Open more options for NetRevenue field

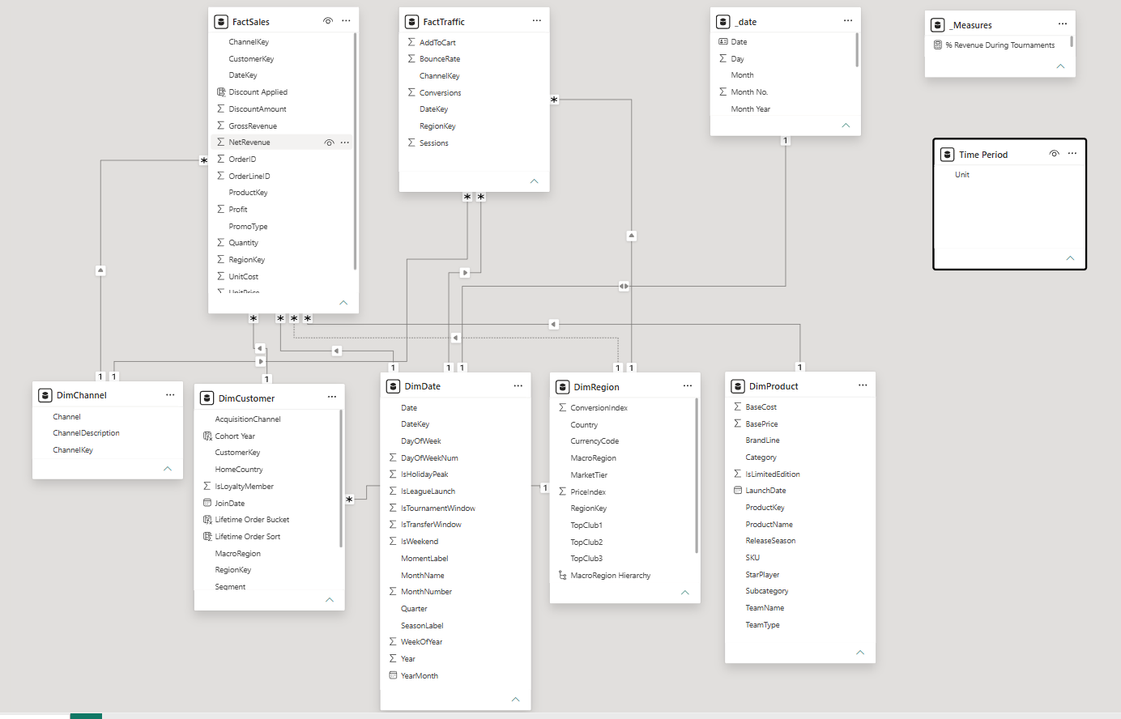[345, 143]
